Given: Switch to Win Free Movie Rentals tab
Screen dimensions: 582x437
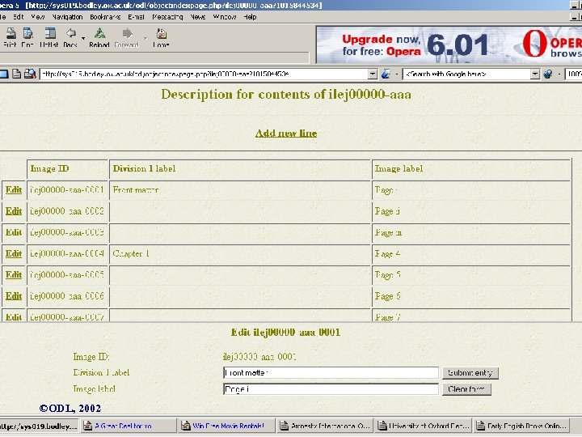Looking at the screenshot, I should tap(227, 426).
